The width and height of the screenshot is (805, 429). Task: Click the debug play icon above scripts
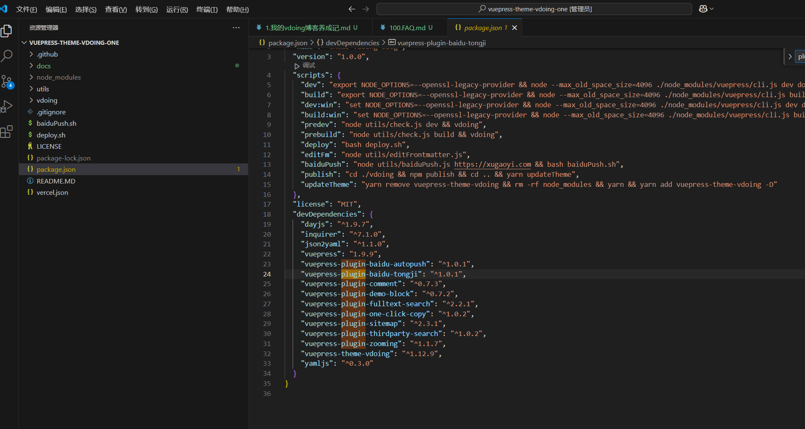[297, 66]
